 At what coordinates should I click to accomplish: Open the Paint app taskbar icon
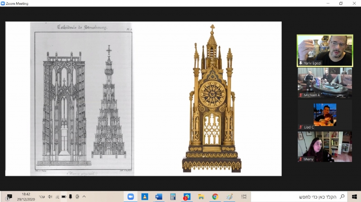pyautogui.click(x=229, y=197)
